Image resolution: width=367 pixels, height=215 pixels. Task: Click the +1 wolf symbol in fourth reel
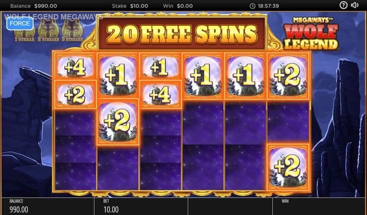(x=203, y=76)
